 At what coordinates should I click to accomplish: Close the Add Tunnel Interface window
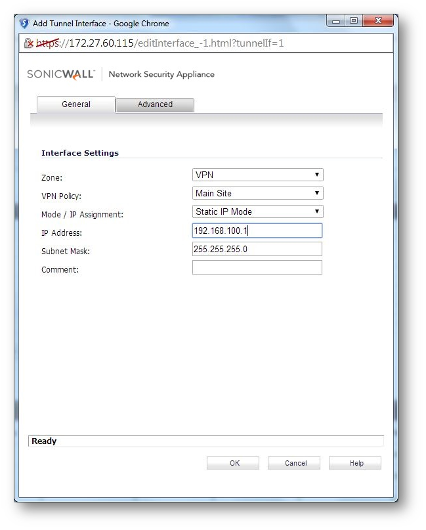pos(378,21)
